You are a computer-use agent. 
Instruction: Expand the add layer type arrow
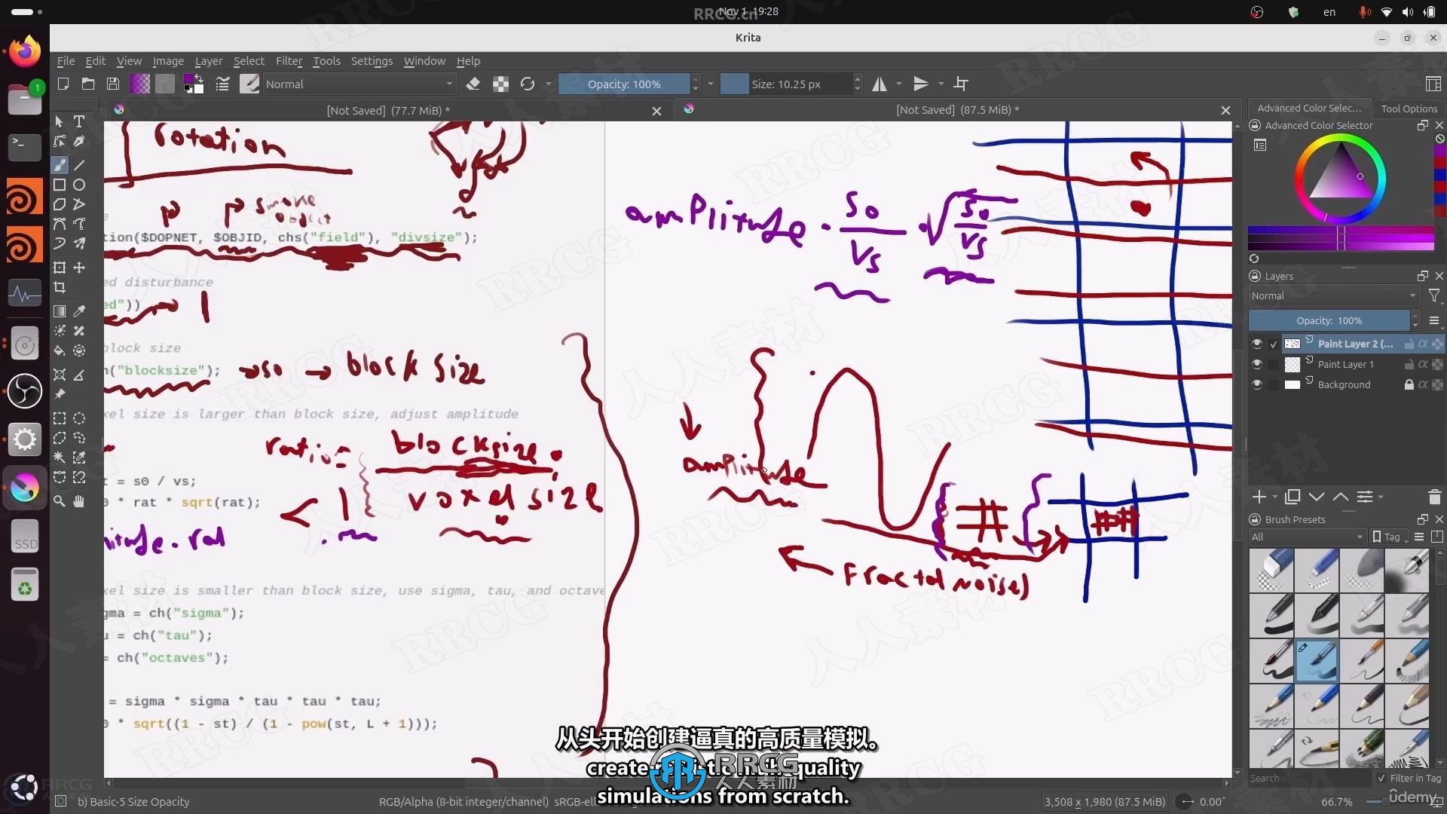(1275, 497)
